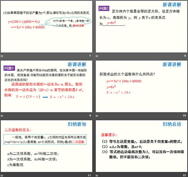Click slide number 12 label

(184, 175)
